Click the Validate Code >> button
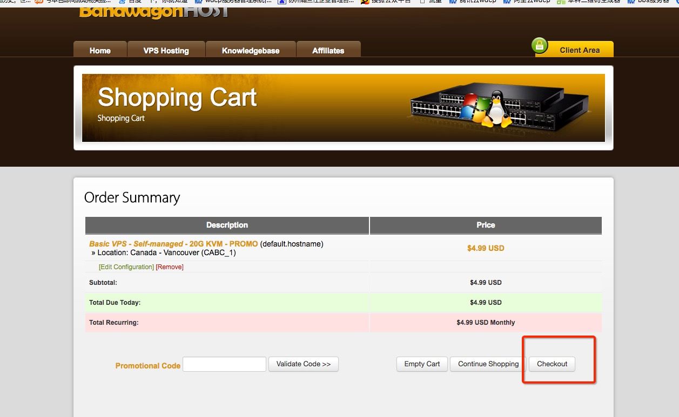 pyautogui.click(x=304, y=364)
